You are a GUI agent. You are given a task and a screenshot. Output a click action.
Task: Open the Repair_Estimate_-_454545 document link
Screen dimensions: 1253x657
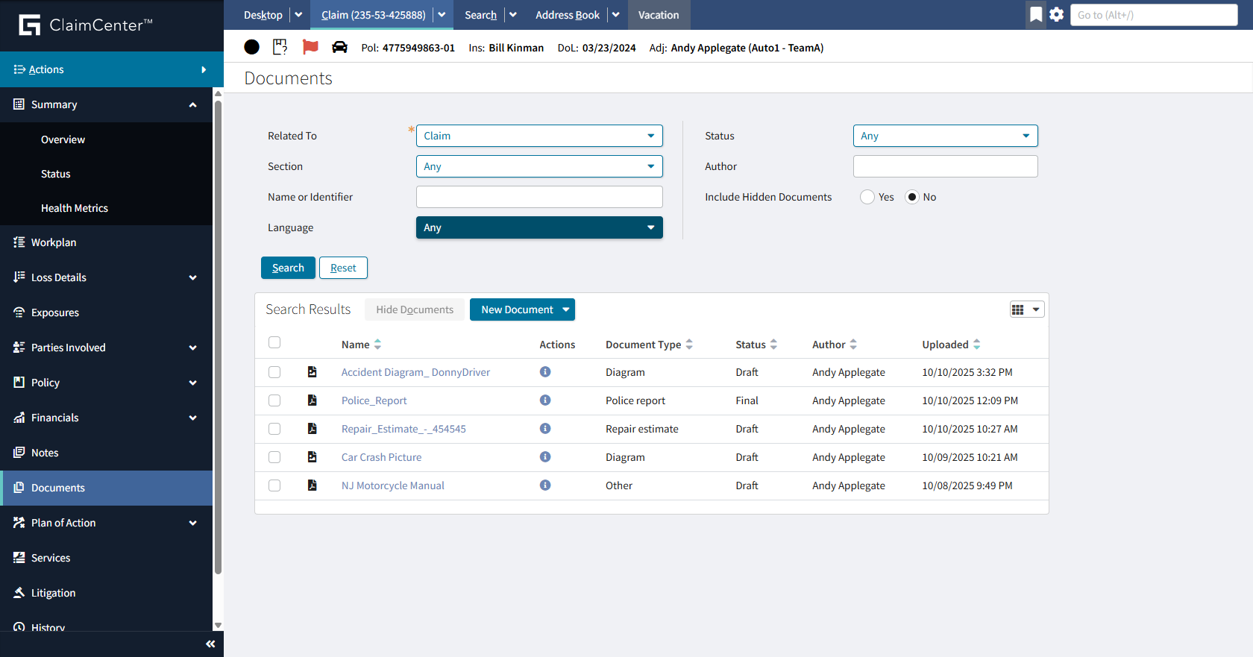coord(403,429)
